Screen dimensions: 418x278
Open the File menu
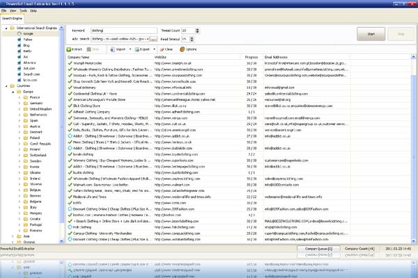click(3, 10)
